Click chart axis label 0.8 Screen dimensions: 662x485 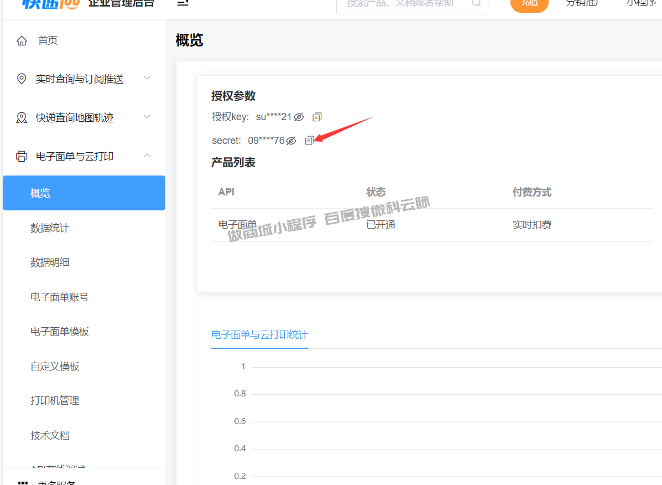[240, 394]
